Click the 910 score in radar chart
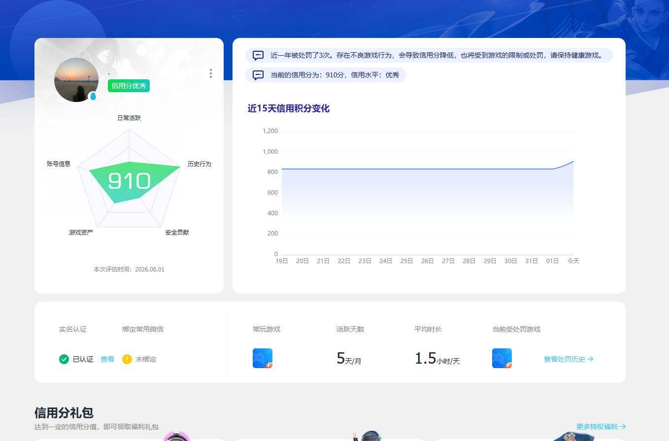The image size is (669, 441). point(129,181)
